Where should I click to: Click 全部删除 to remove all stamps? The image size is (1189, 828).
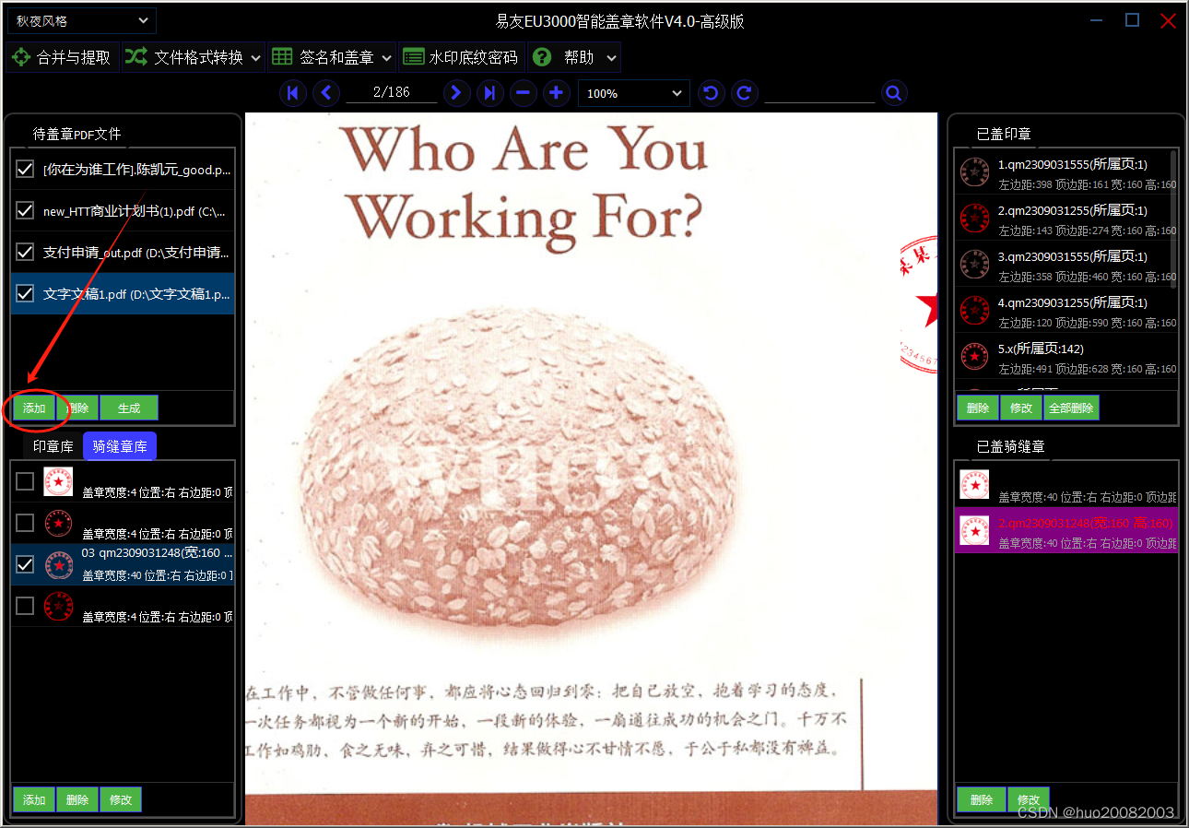[x=1071, y=408]
